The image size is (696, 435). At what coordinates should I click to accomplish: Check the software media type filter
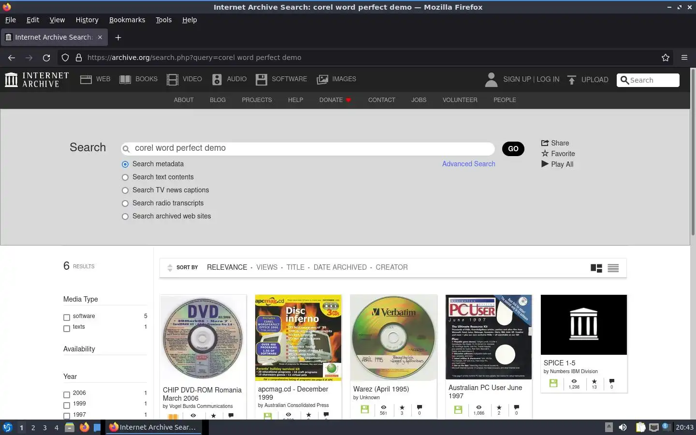click(x=67, y=318)
